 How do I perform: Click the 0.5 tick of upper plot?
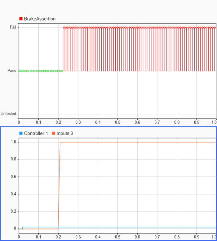118,122
